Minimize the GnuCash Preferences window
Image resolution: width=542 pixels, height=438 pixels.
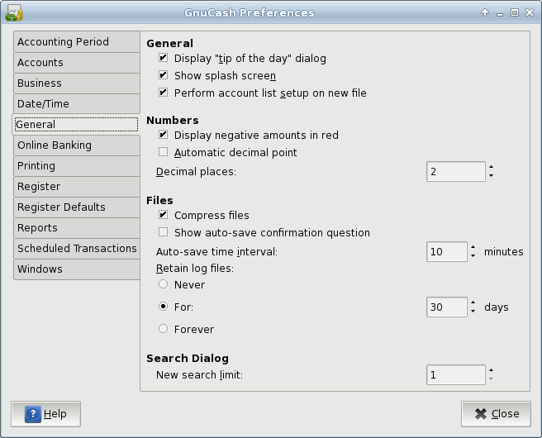pos(500,14)
